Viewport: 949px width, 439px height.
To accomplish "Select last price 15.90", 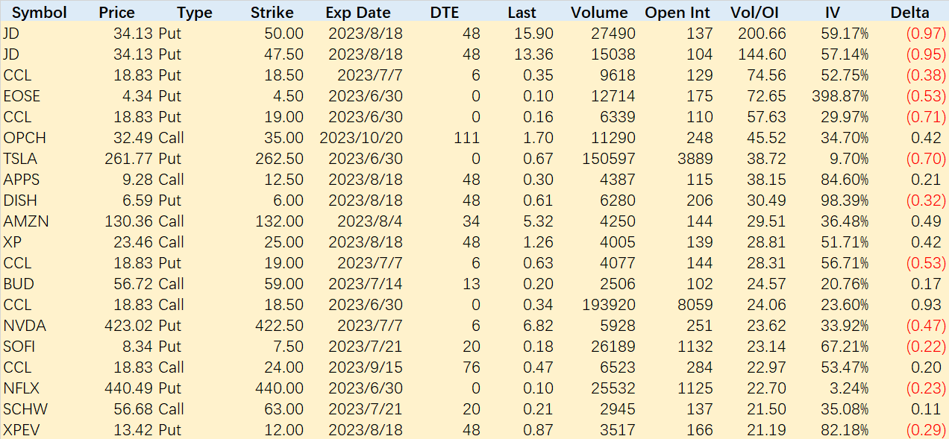I will tap(534, 34).
